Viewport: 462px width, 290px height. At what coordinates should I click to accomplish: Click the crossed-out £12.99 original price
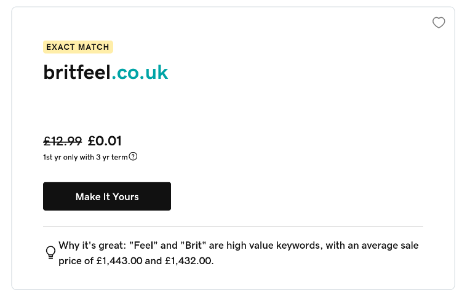63,141
